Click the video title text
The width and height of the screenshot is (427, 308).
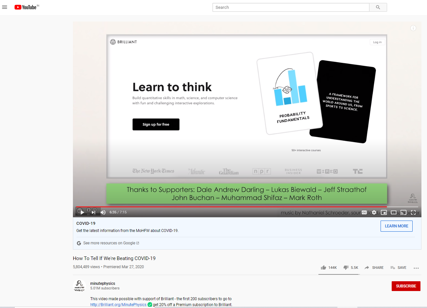click(x=114, y=258)
